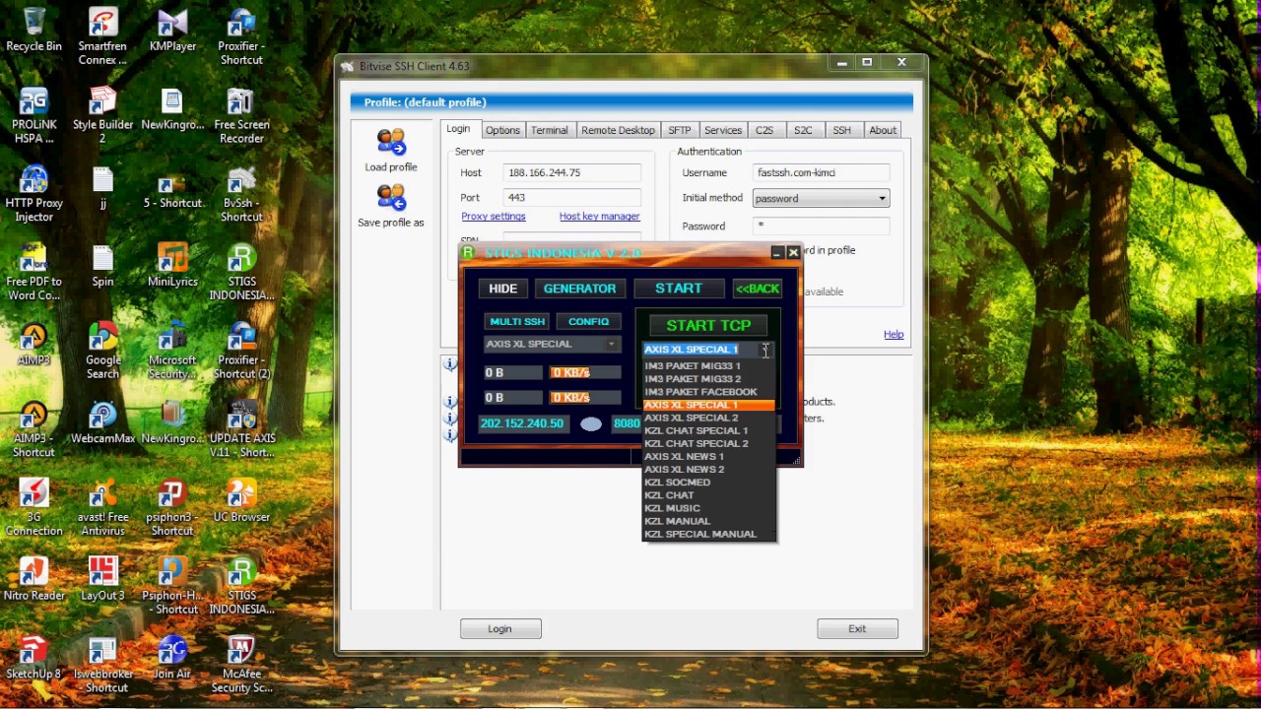Open AIMP3 desktop icon
This screenshot has height=709, width=1261.
coord(33,345)
